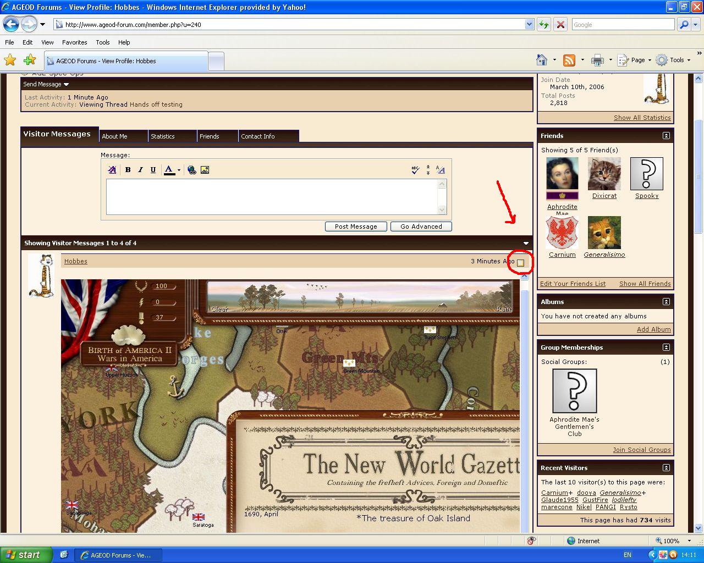
Task: Open the Show All Statistics link
Action: [x=642, y=118]
